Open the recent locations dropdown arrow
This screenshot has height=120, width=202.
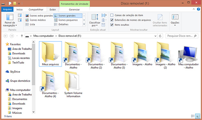point(17,36)
